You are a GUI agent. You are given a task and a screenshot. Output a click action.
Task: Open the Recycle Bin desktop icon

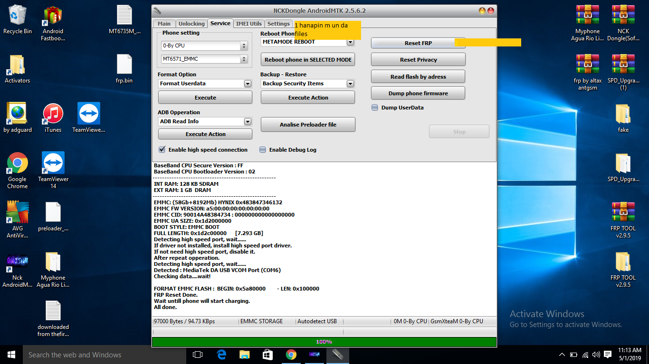18,19
